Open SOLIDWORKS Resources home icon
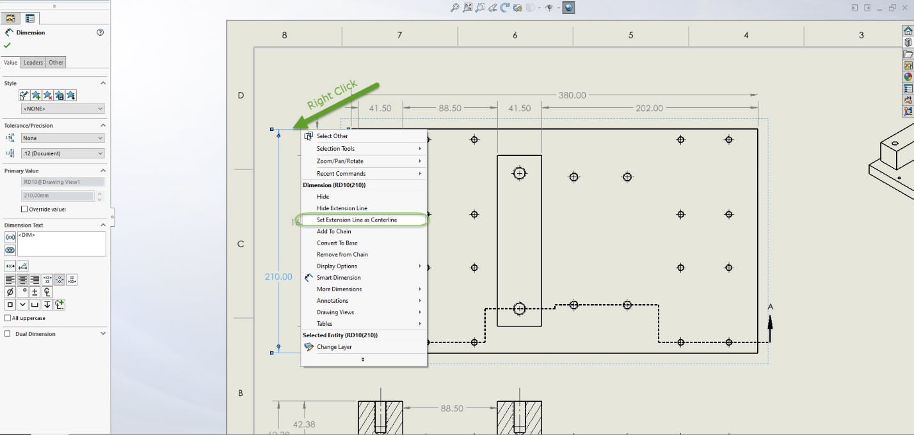This screenshot has width=914, height=435. coord(908,31)
